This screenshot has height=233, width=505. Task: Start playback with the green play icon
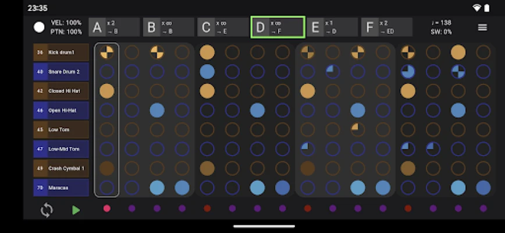[76, 210]
